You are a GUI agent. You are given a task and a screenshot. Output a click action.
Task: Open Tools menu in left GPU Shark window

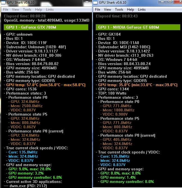pyautogui.click(x=27, y=10)
